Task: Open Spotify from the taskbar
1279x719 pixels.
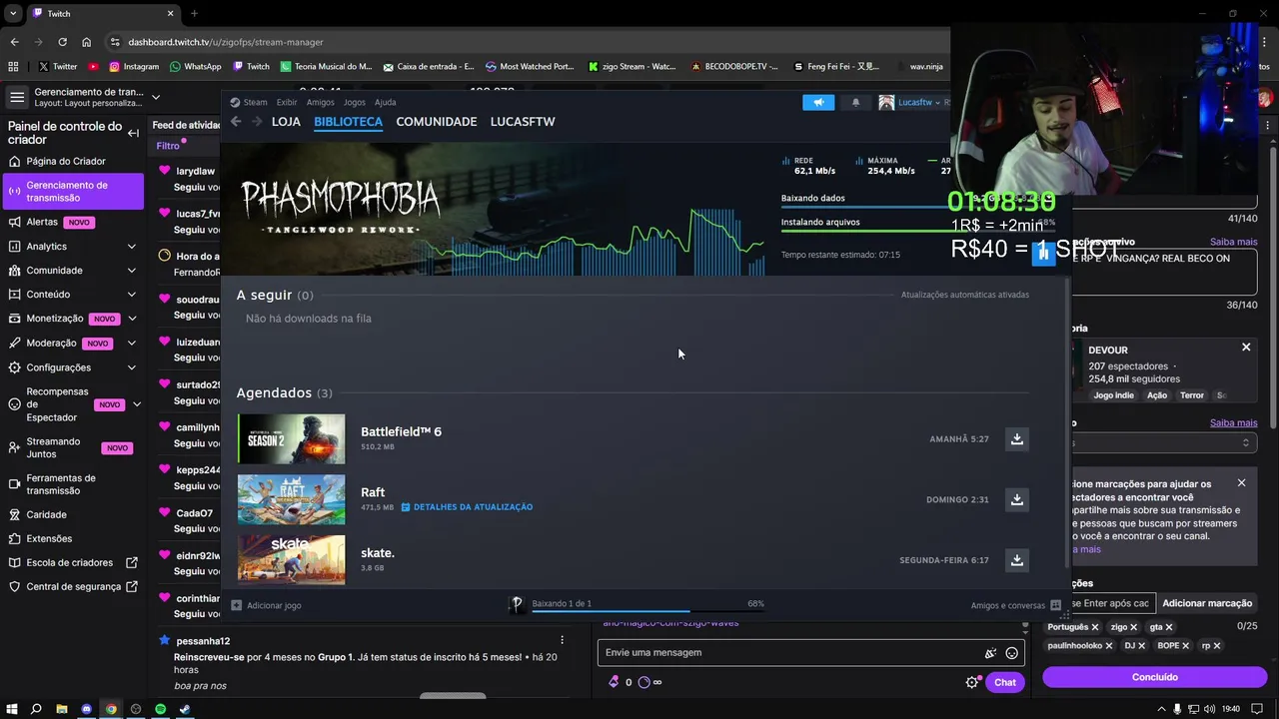Action: tap(160, 709)
